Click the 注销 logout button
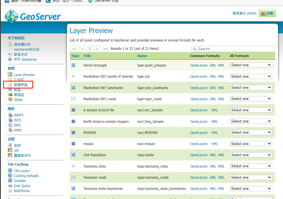 pos(267,13)
